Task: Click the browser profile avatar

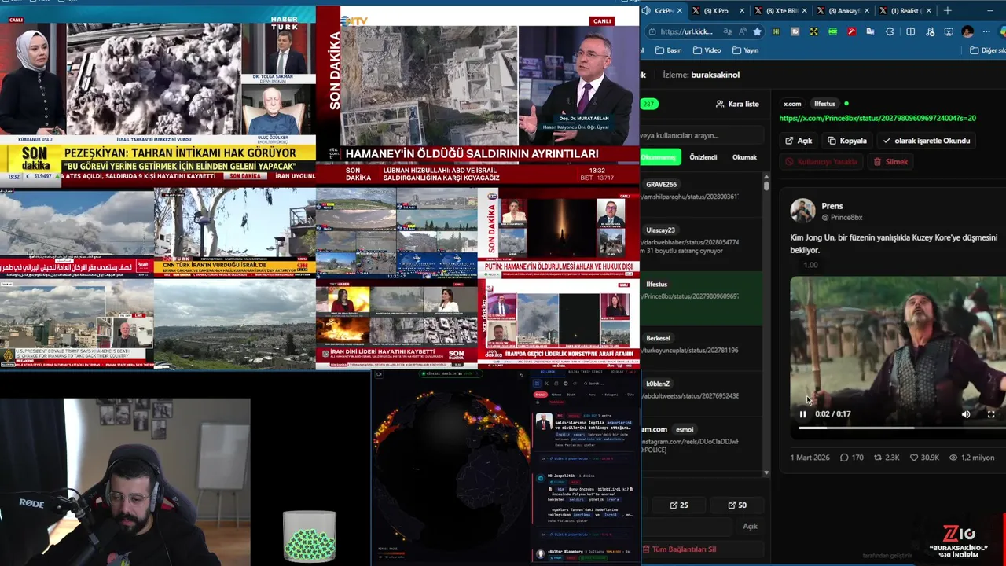Action: coord(967,31)
